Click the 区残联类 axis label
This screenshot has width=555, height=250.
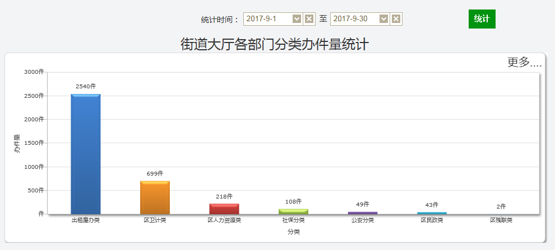click(x=501, y=220)
